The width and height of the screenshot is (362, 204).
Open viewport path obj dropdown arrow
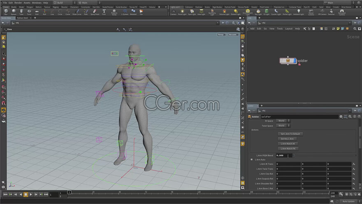[217, 23]
